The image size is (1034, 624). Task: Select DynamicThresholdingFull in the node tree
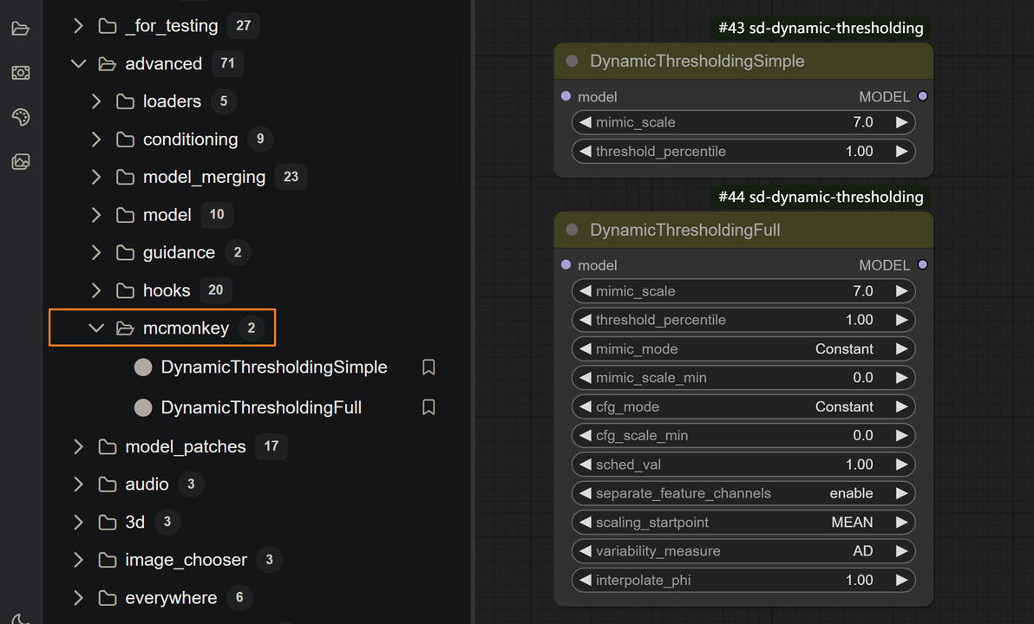261,407
